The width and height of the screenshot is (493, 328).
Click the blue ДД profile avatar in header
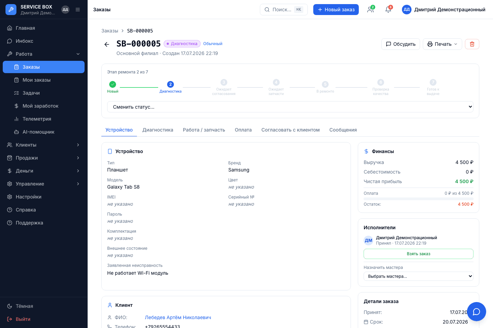407,10
